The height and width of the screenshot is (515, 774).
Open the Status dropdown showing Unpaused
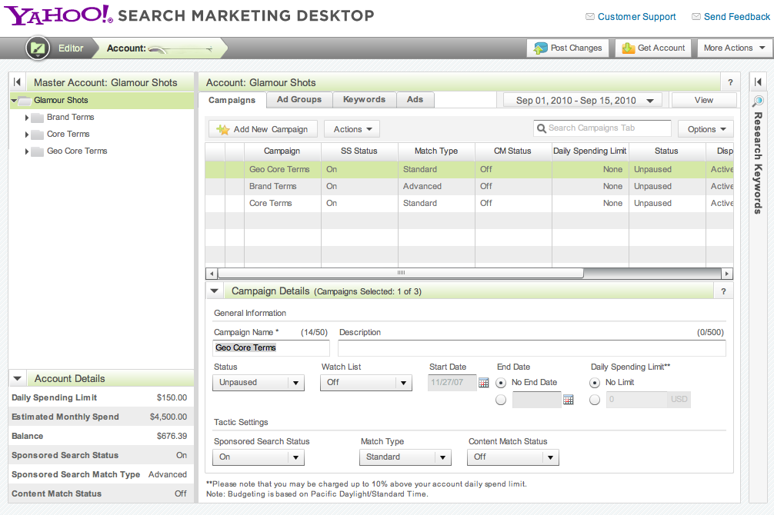tap(259, 383)
